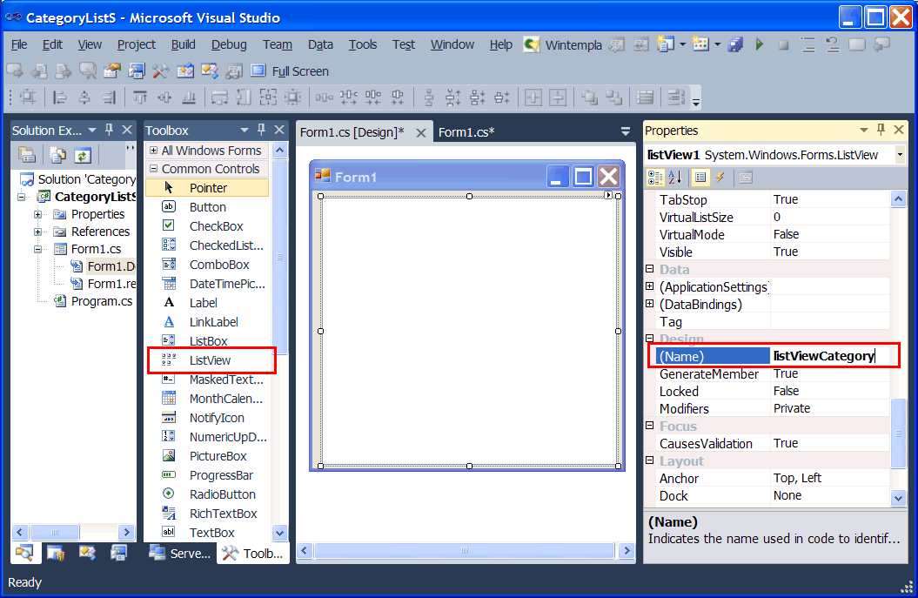This screenshot has height=598, width=918.
Task: Open the Tools menu
Action: 363,44
